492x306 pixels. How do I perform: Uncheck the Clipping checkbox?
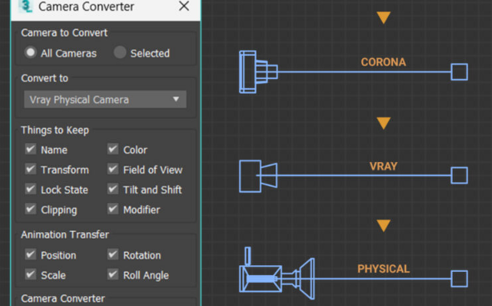point(31,209)
